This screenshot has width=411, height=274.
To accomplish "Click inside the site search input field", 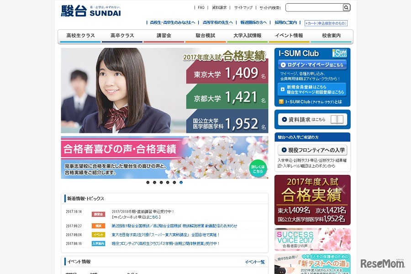I will [315, 7].
